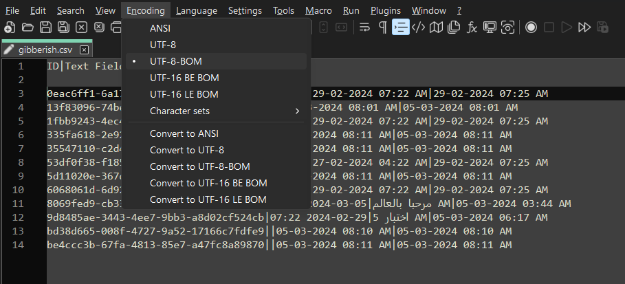Open the Document Map panel icon
This screenshot has height=284, width=625.
pos(436,28)
